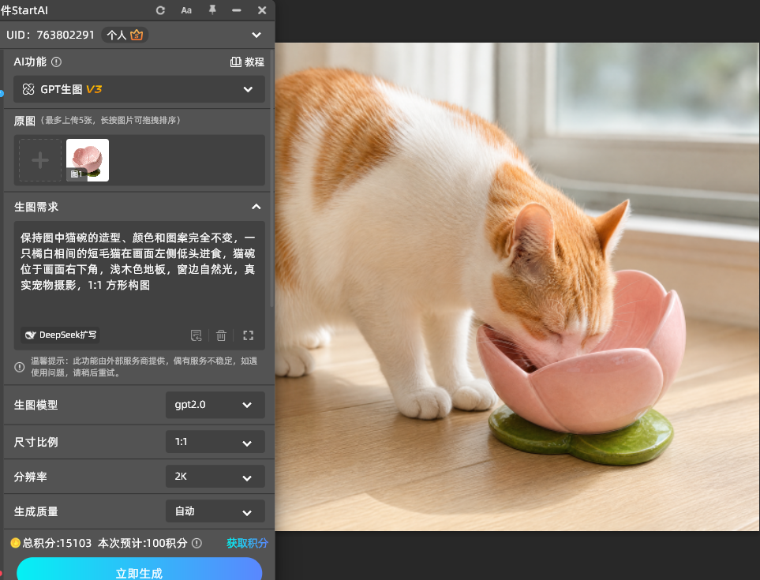Click the 总积分:15103 text

[x=57, y=543]
